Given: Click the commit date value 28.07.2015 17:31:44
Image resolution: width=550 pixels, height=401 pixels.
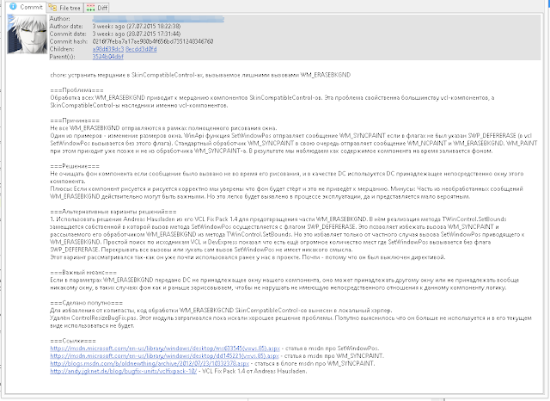Looking at the screenshot, I should click(x=137, y=34).
